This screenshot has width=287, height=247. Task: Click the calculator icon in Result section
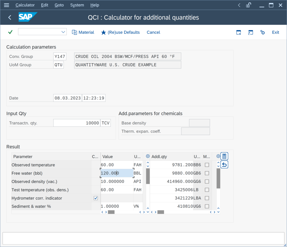point(224,156)
